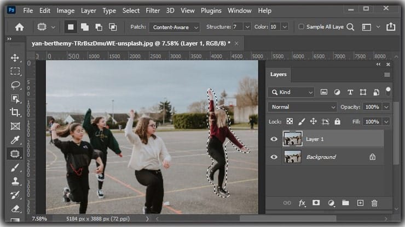
Task: Toggle type layer filter
Action: pyautogui.click(x=350, y=92)
